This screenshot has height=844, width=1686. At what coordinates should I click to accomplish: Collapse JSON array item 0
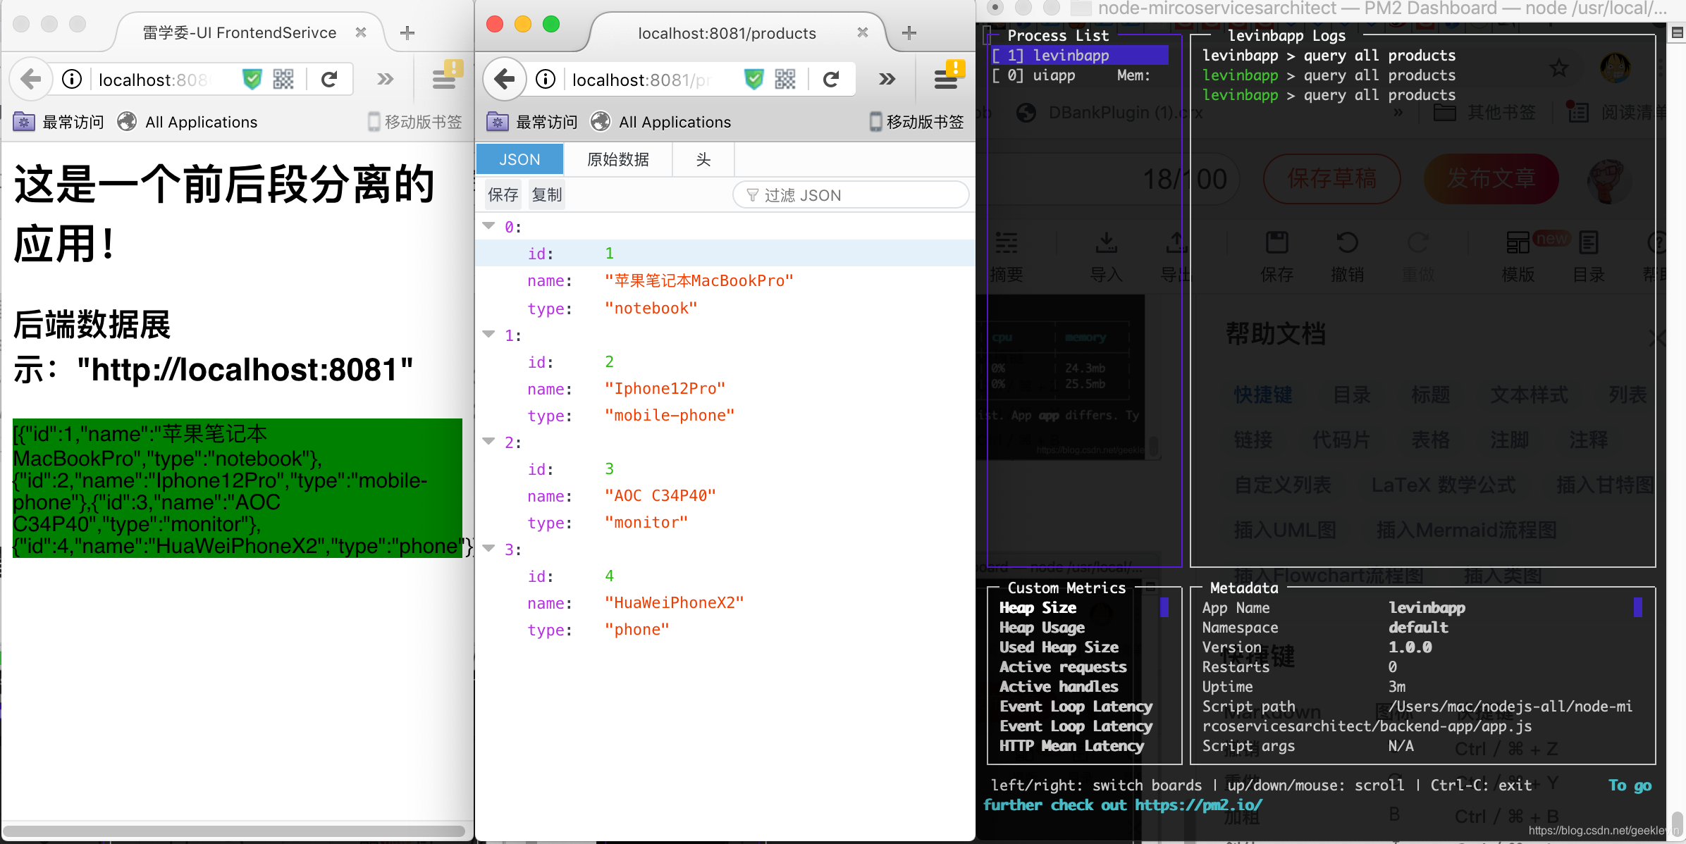click(x=488, y=226)
